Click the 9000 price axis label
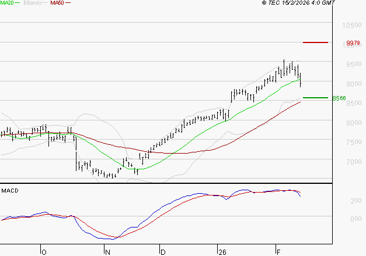 354,84
